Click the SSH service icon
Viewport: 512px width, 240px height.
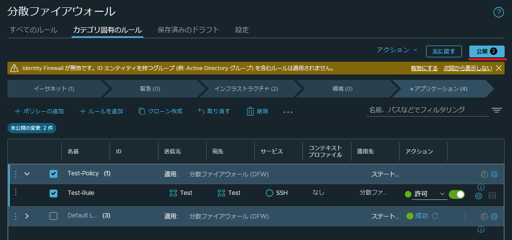coord(269,193)
